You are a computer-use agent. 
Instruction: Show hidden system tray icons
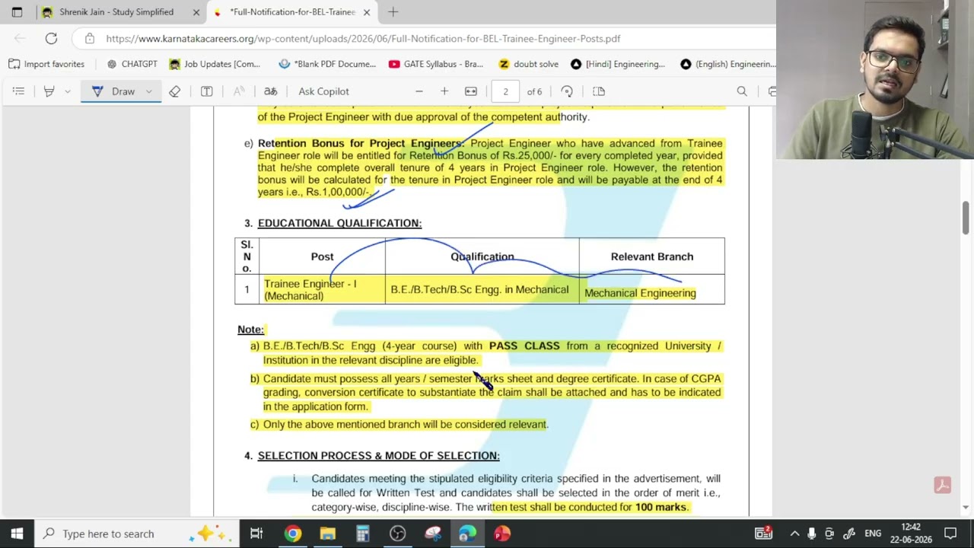pos(794,534)
